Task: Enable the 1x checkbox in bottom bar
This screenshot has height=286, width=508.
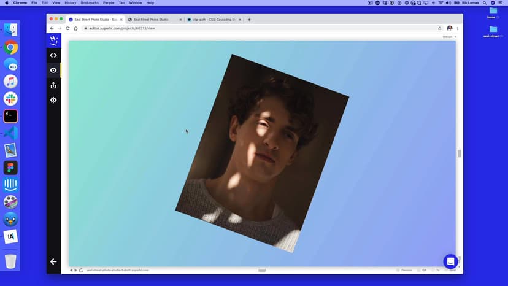Action: click(433, 270)
